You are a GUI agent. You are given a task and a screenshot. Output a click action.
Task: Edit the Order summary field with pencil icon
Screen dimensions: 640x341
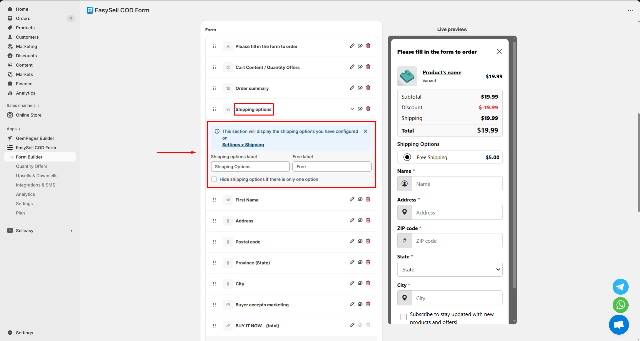pos(352,88)
